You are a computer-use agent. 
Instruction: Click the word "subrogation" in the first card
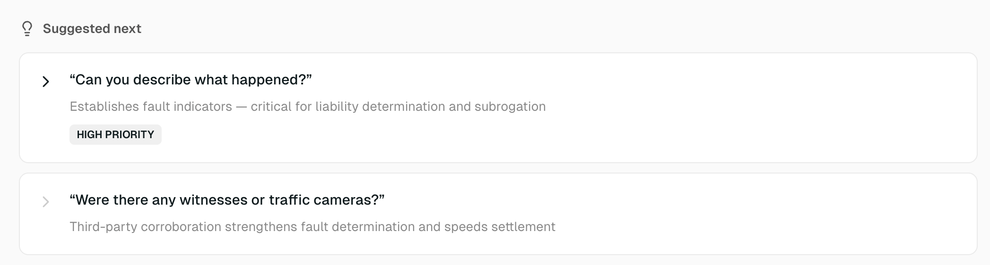point(510,107)
